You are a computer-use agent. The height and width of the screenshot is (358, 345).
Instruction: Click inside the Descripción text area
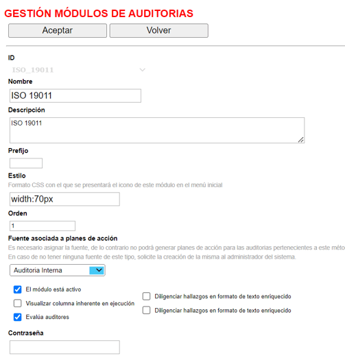157,130
